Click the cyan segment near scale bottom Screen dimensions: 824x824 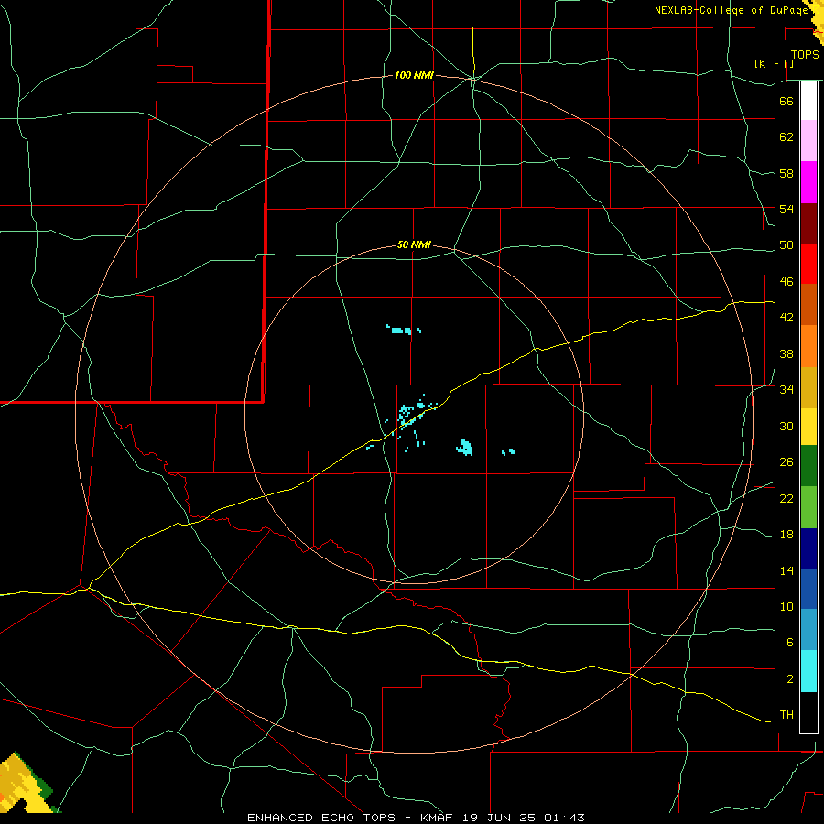pyautogui.click(x=808, y=671)
